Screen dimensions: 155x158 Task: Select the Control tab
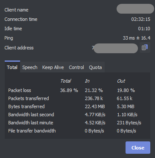[76, 67]
